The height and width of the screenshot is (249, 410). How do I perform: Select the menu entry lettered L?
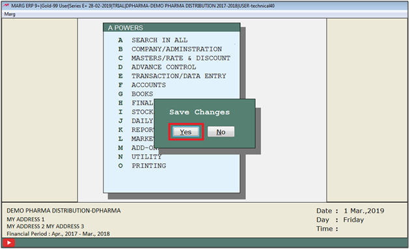136,138
